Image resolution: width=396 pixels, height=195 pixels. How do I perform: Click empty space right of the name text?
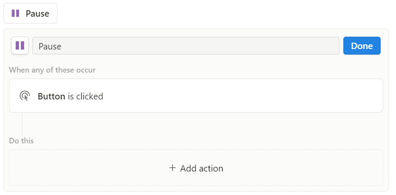[202, 46]
